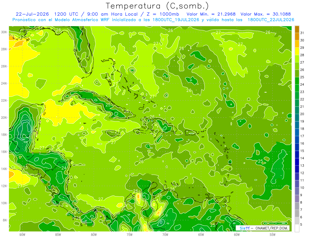
Task: Click the 18N latitude axis label
Action: (4, 135)
